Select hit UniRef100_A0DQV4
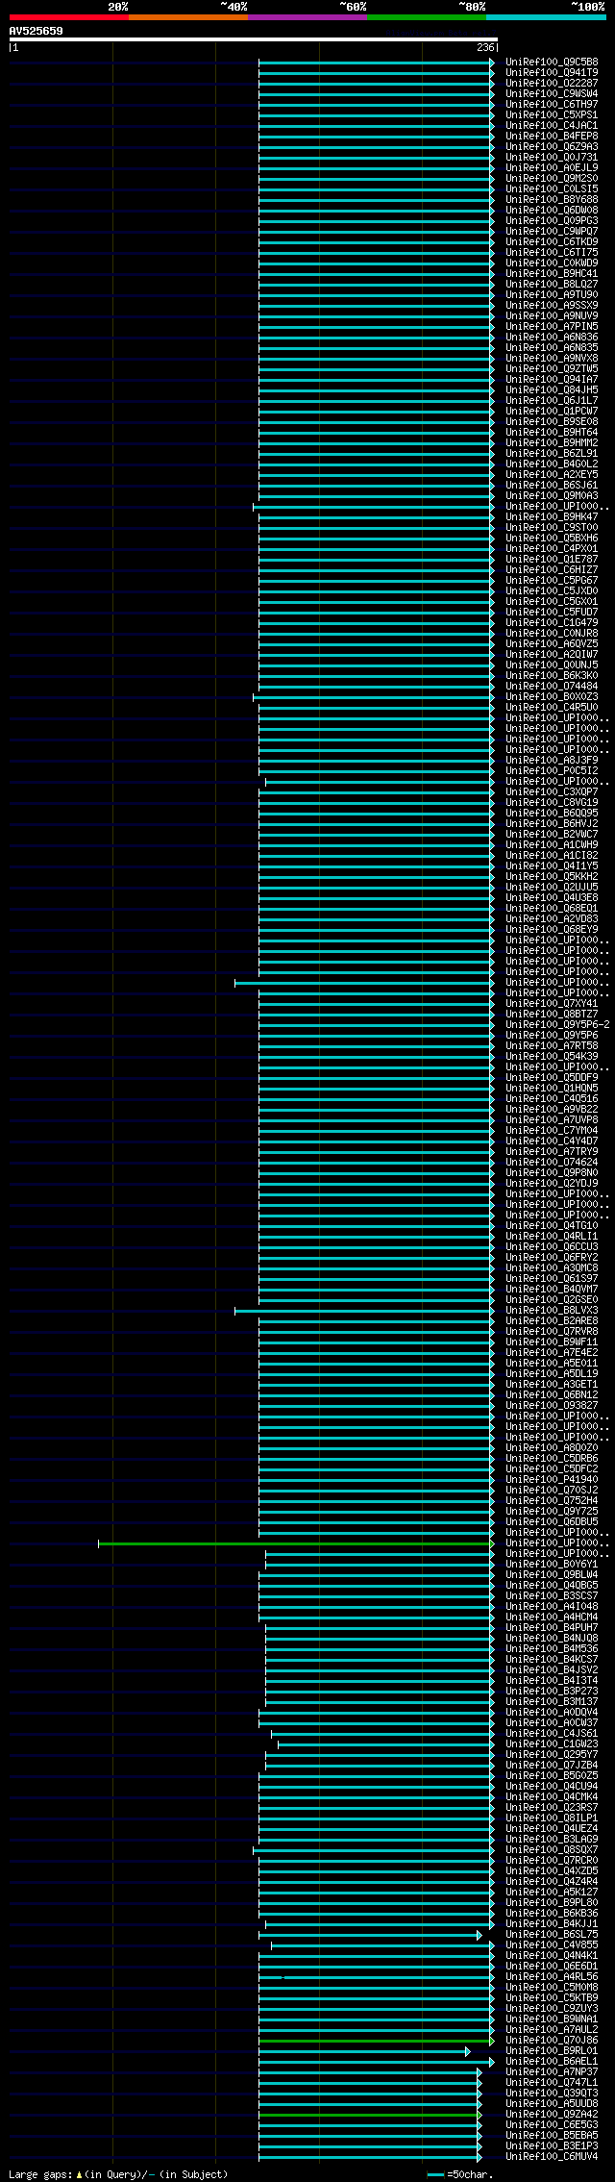 552,1713
